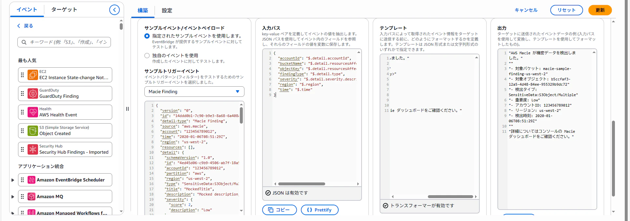This screenshot has width=630, height=221.
Task: Switch to the ターゲット tab
Action: [64, 9]
